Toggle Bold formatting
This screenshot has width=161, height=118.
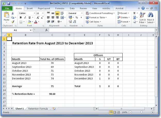point(21,18)
